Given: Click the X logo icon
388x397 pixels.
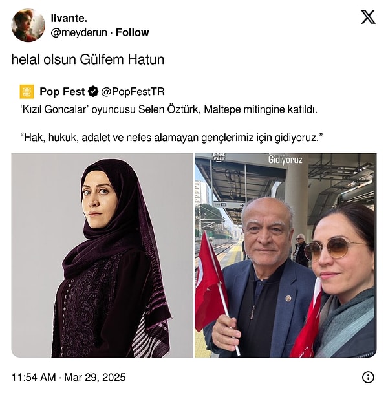Looking at the screenshot, I should [368, 17].
